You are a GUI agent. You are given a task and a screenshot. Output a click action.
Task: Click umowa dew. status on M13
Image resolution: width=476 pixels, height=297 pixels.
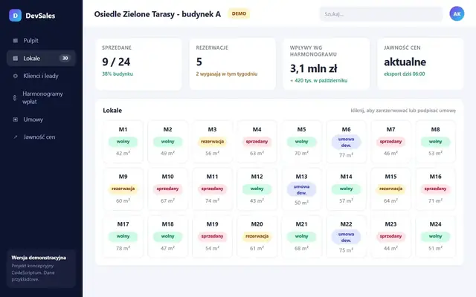tap(301, 190)
